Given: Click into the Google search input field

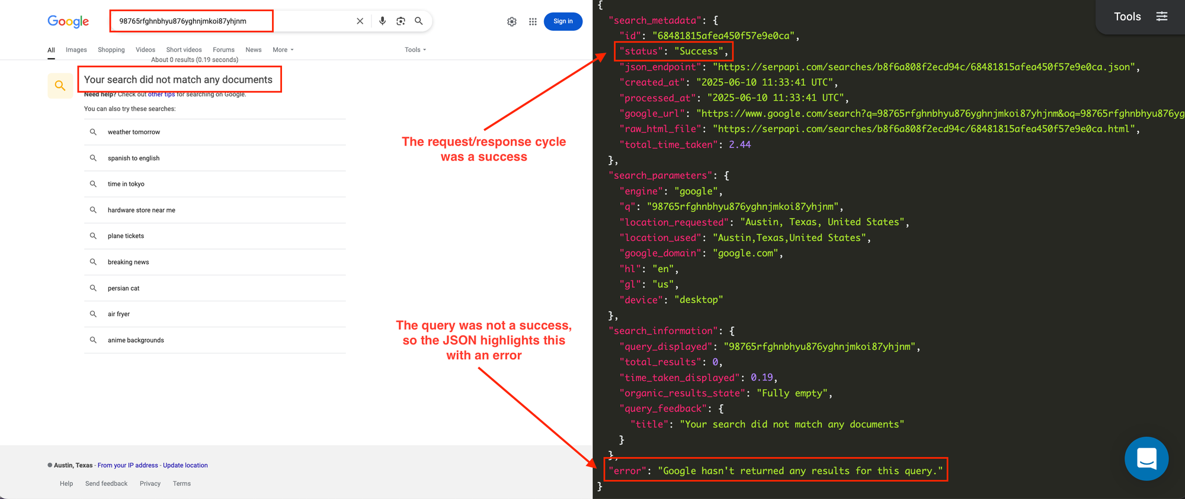Looking at the screenshot, I should (x=234, y=21).
